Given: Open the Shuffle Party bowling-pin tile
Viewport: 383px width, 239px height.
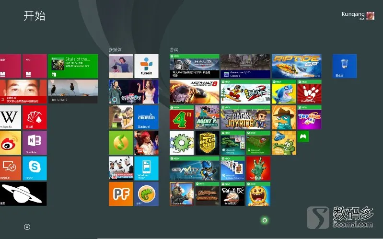Looking at the screenshot, I should (x=309, y=91).
